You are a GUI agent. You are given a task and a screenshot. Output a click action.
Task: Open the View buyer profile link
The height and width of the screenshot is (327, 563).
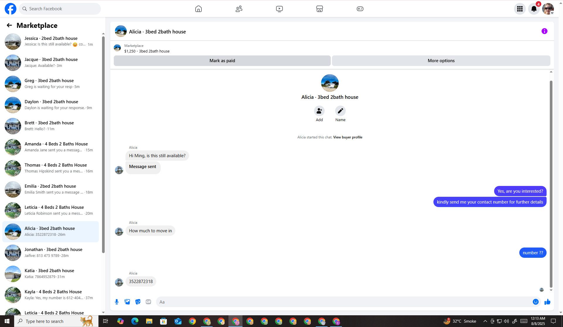pos(347,137)
